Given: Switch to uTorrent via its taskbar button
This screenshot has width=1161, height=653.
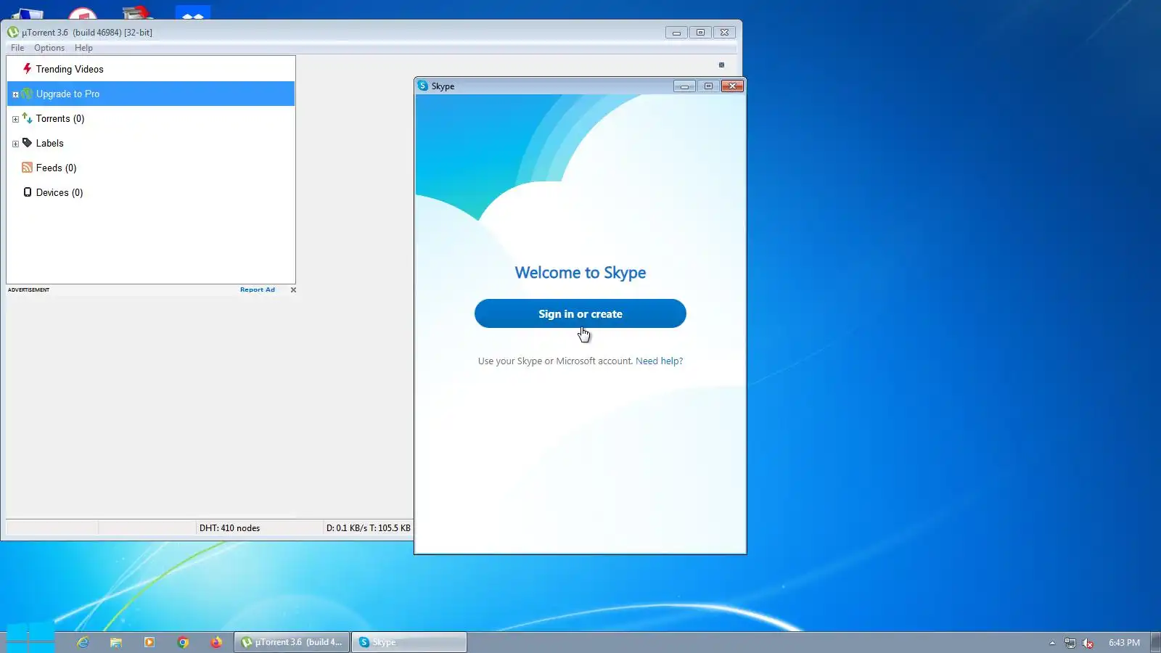Looking at the screenshot, I should tap(292, 642).
